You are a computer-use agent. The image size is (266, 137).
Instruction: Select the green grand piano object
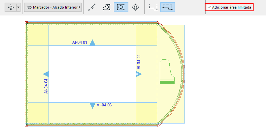coord(167,71)
